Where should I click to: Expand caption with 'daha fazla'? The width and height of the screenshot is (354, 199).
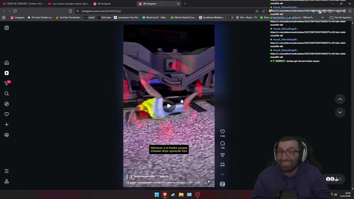coord(194,182)
